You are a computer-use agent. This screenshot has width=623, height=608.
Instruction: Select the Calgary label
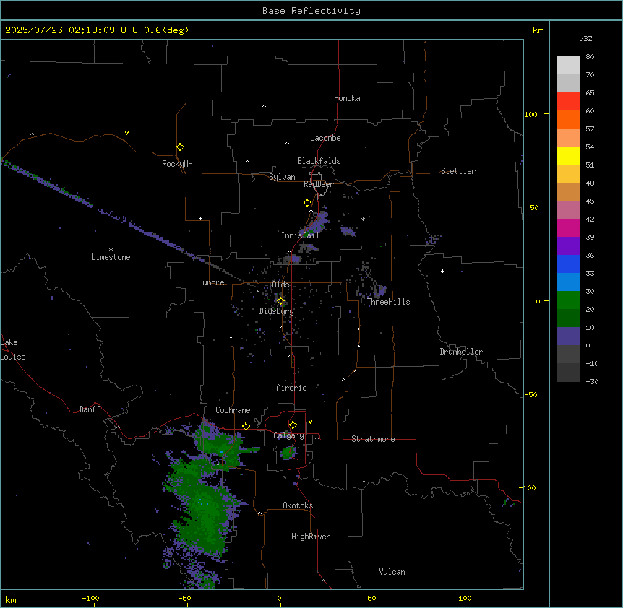(x=289, y=435)
